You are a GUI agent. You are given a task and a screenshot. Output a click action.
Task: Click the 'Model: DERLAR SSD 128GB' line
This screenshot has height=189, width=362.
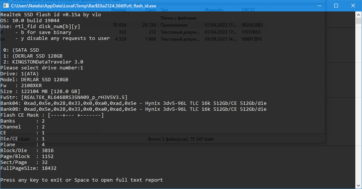(34, 79)
